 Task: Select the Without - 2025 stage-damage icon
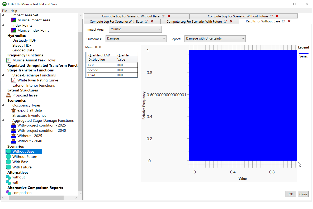tap(13, 136)
